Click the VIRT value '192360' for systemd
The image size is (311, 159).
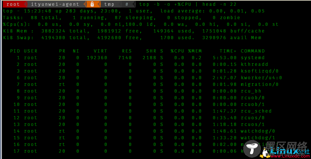pos(97,58)
